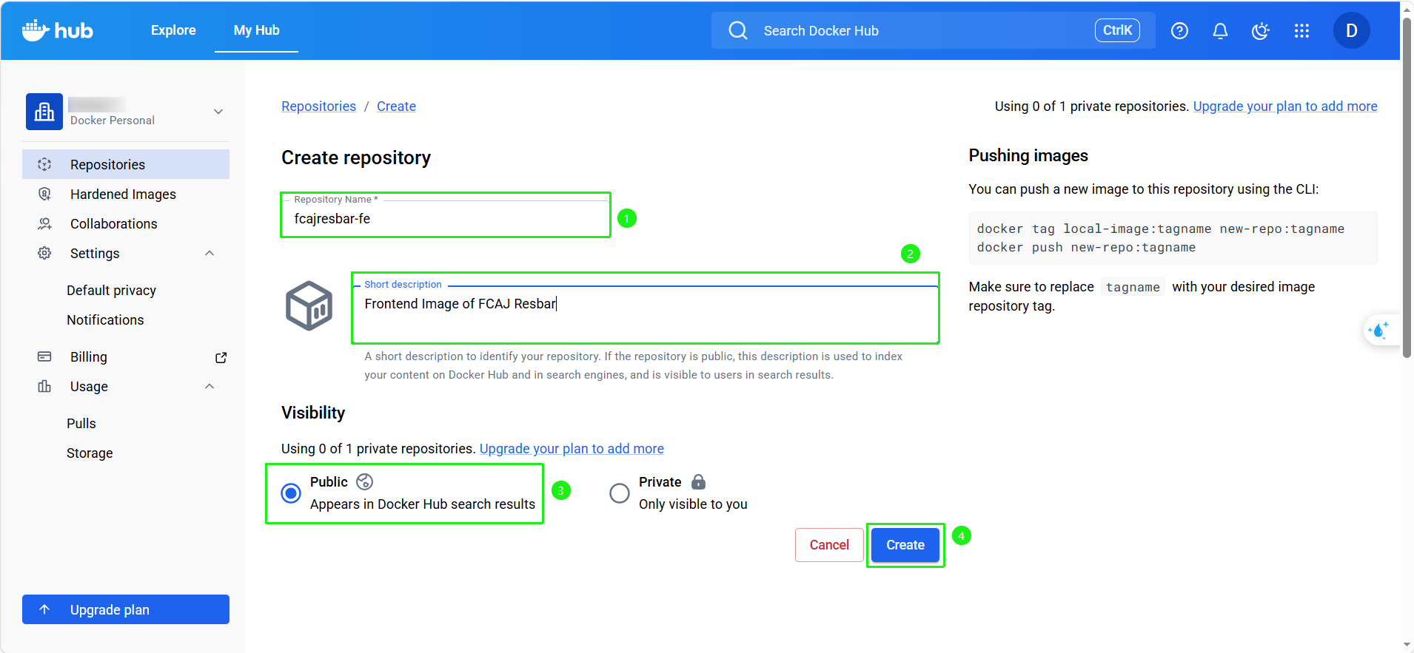1414x653 pixels.
Task: Click the Settings gear icon
Action: [44, 253]
